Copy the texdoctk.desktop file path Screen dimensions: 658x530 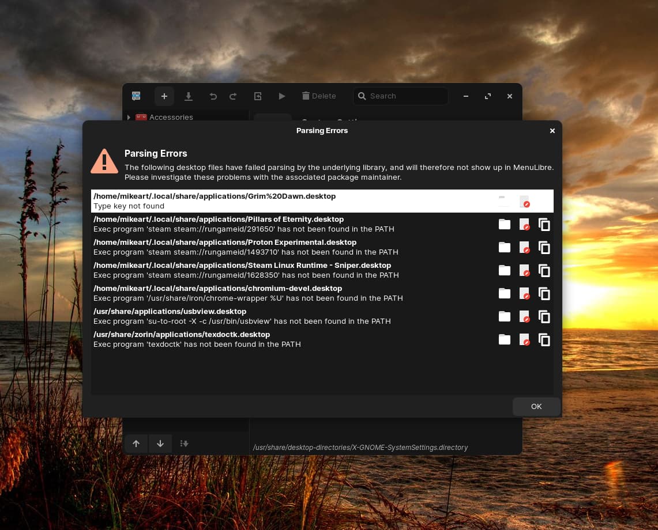544,340
